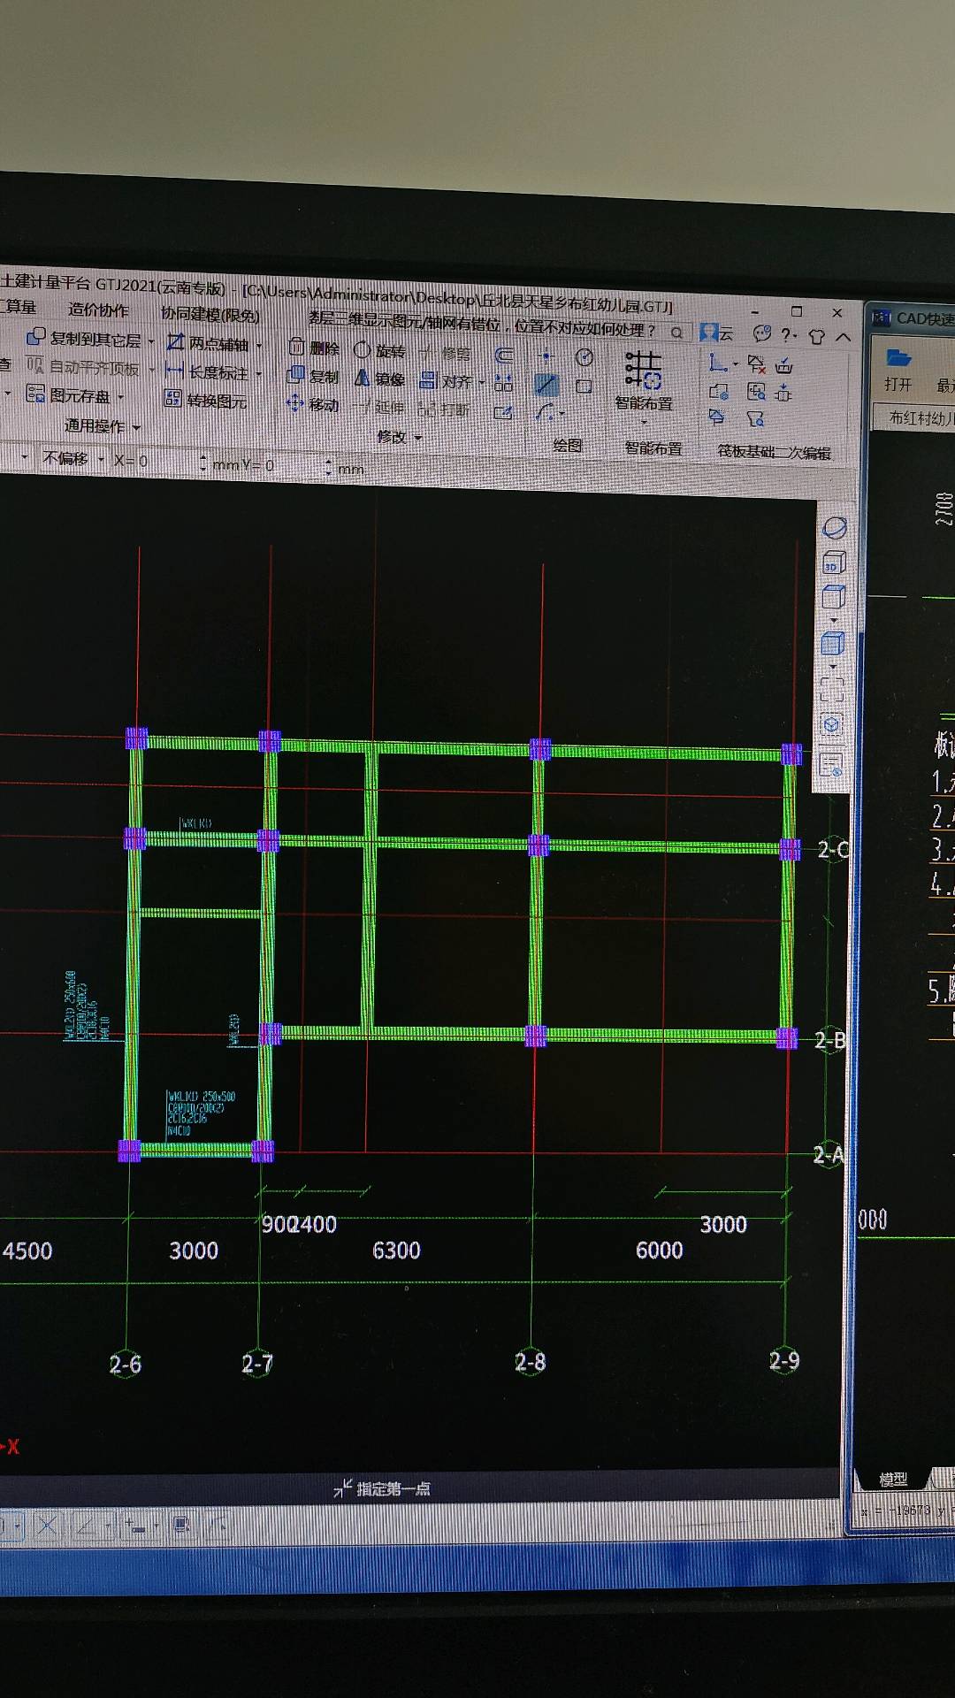Screen dimensions: 955x1698
Task: Open the 图元存盘 element save tool
Action: [69, 394]
